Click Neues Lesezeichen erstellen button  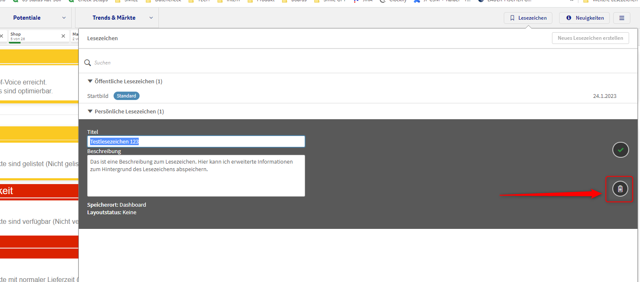[590, 38]
